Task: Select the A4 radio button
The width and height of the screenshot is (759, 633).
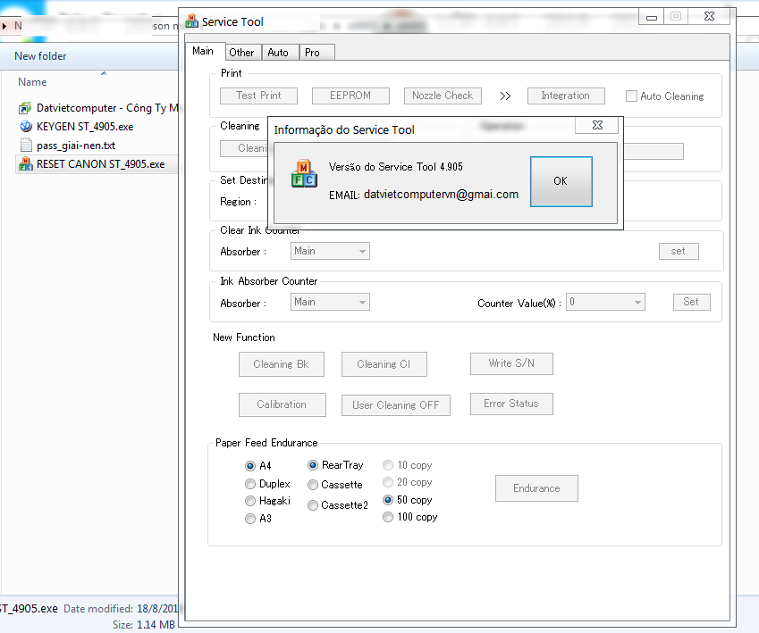Action: point(250,466)
